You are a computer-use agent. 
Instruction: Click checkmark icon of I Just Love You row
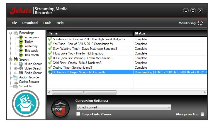50,53
